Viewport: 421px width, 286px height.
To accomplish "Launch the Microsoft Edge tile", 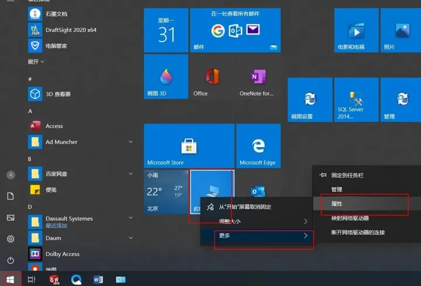I will pos(258,146).
